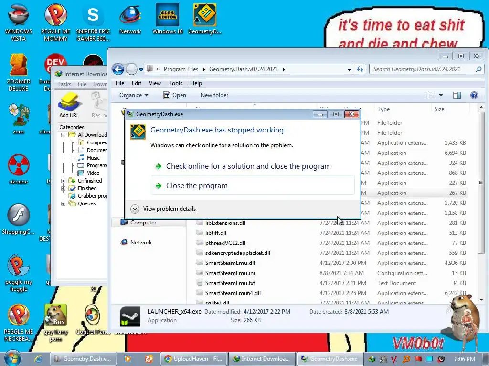Open Explorer help question mark icon
The width and height of the screenshot is (489, 366).
tap(474, 95)
